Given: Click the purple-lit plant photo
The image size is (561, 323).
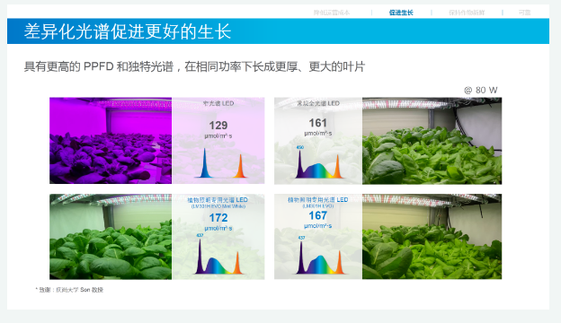Looking at the screenshot, I should pos(111,141).
